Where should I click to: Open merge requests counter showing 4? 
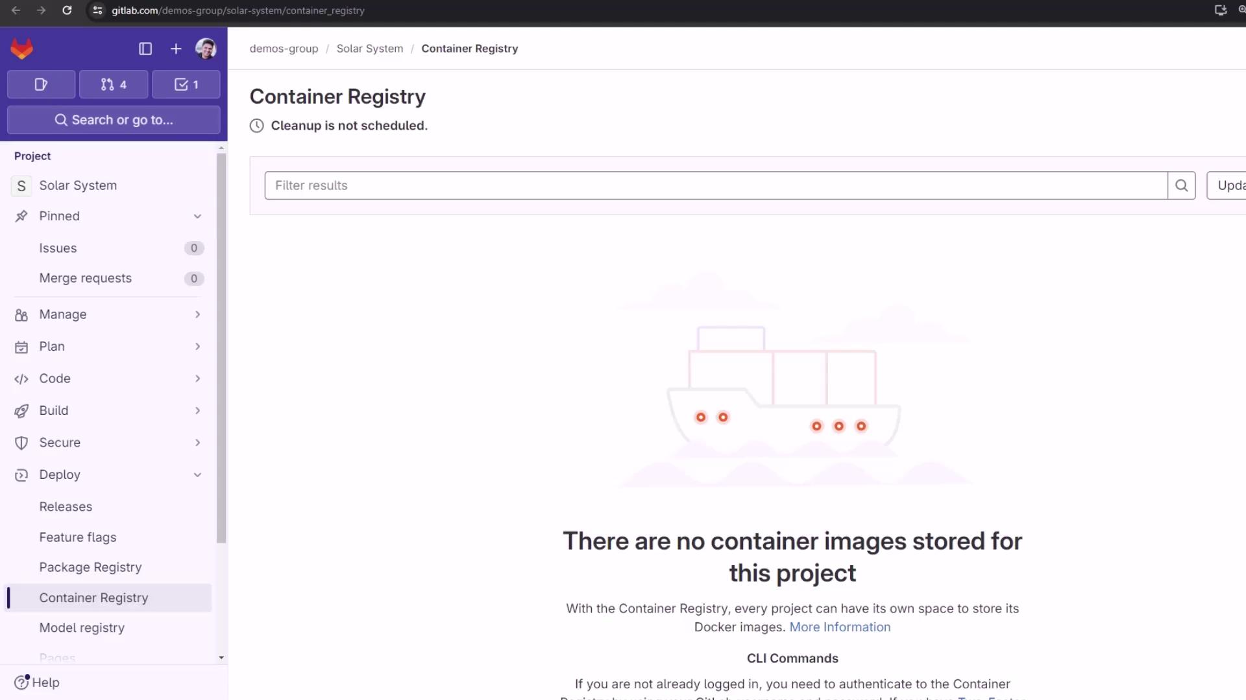[114, 84]
